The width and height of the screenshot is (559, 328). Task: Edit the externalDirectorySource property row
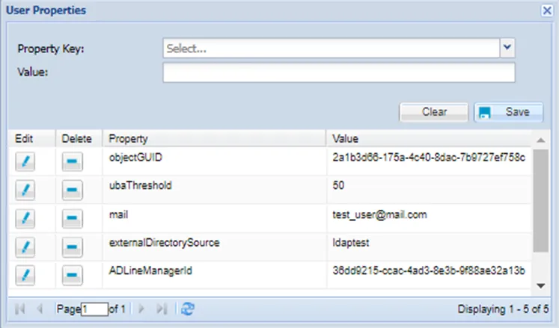(25, 247)
